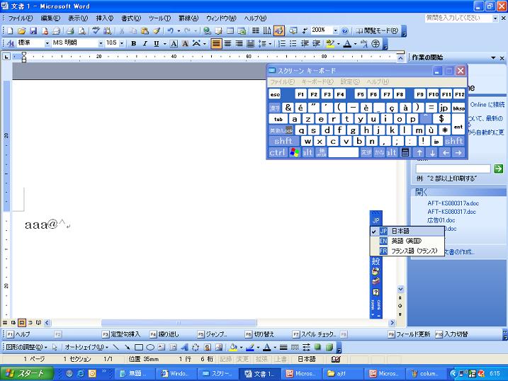Open the スタート menu
Image resolution: width=508 pixels, height=381 pixels.
coord(26,373)
